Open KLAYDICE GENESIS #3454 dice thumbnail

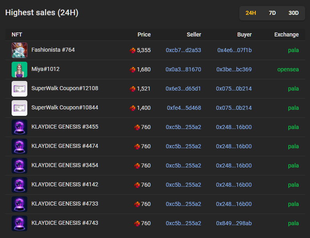(x=19, y=165)
